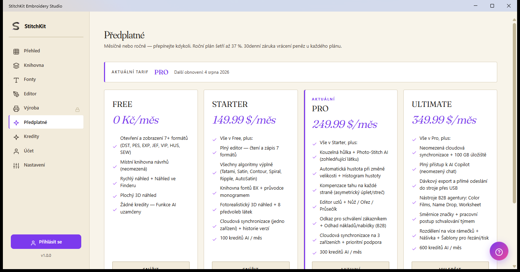520x272 pixels.
Task: Click the scrollbar up arrow
Action: point(515,20)
